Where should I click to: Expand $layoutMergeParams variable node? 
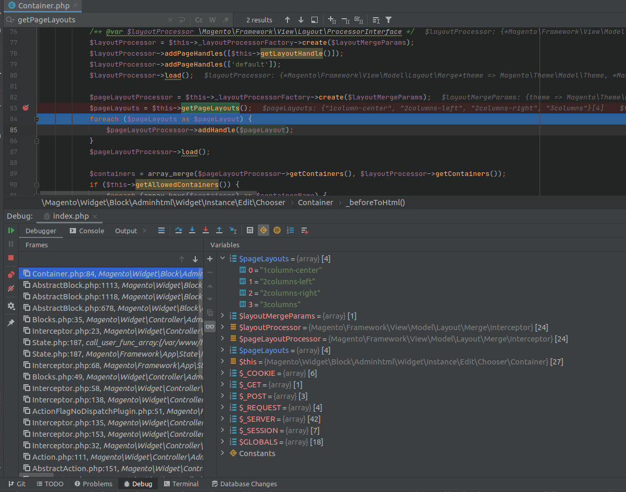223,316
